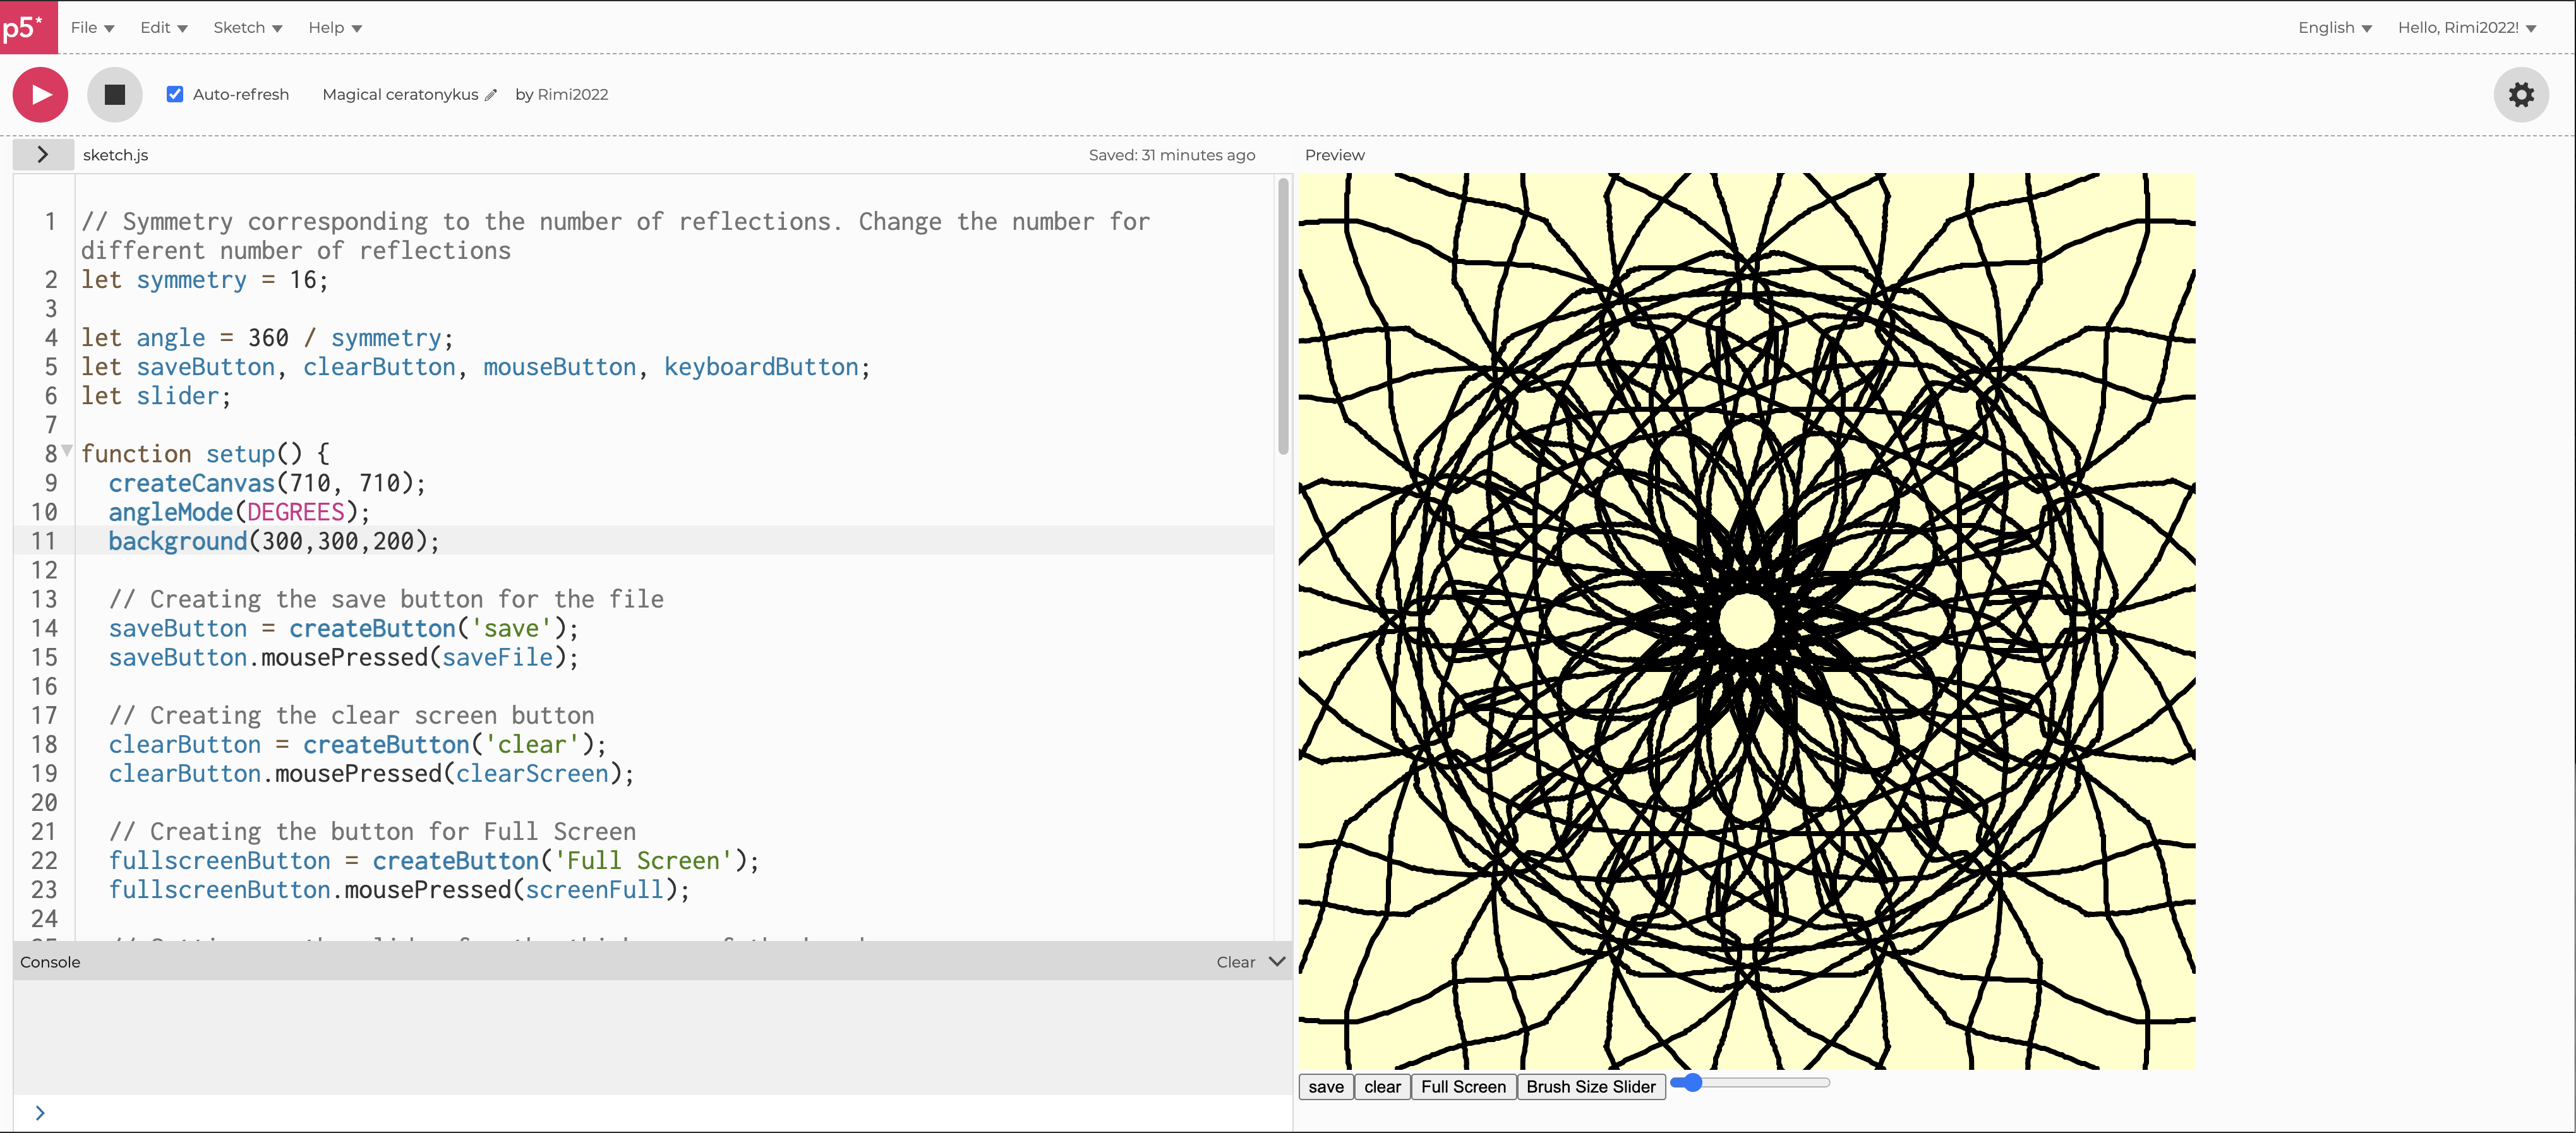Screen dimensions: 2576x1133
Task: Click the Full Screen button
Action: [1463, 1087]
